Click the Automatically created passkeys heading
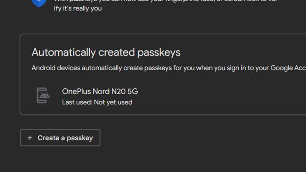 coord(106,52)
